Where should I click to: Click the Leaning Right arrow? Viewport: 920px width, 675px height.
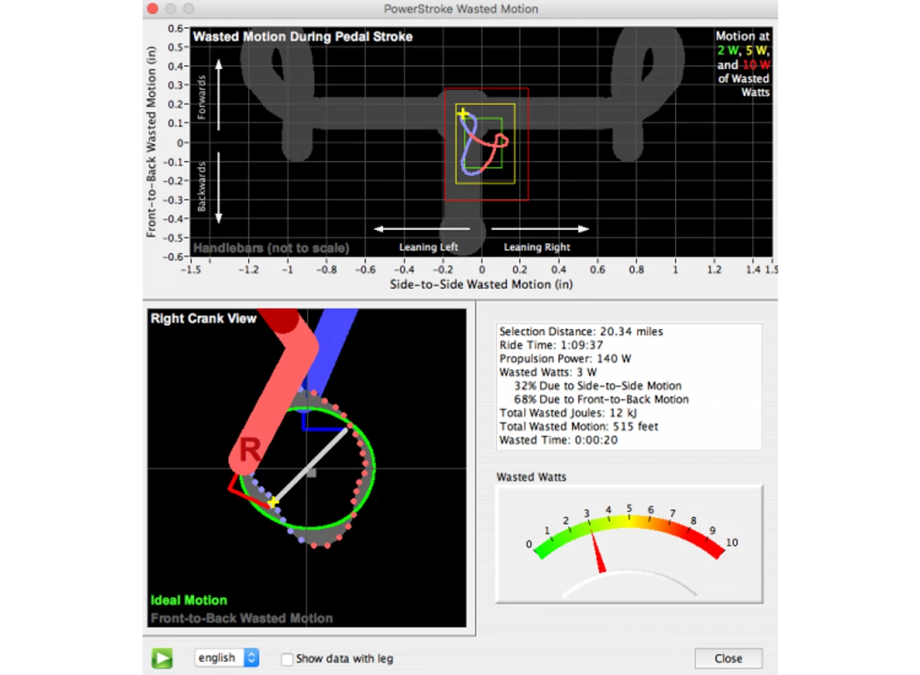[540, 229]
